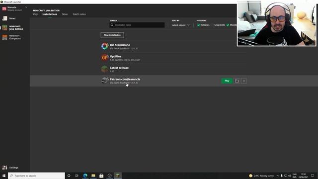This screenshot has width=318, height=179.
Task: Select the Latest release installation name
Action: pyautogui.click(x=119, y=68)
